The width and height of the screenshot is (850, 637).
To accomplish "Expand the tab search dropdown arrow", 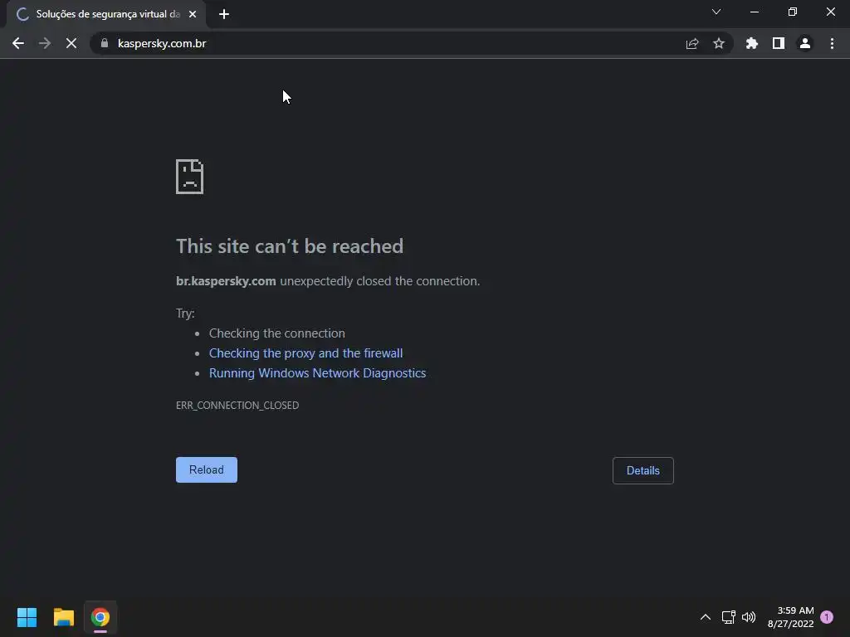I will click(x=716, y=12).
